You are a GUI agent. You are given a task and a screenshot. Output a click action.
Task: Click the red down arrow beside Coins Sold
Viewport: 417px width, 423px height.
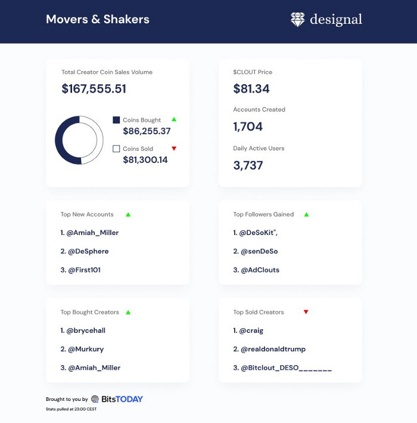click(174, 149)
